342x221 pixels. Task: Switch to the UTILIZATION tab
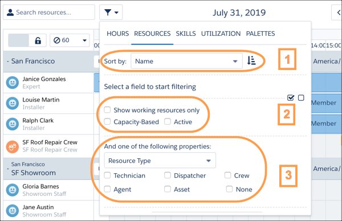[x=221, y=34]
